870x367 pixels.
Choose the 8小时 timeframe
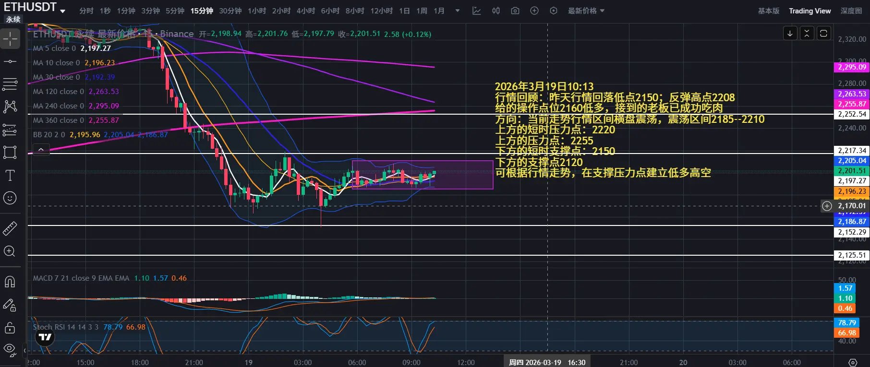355,11
